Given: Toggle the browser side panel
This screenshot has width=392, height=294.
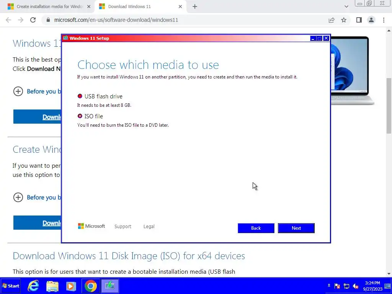Looking at the screenshot, I should coord(359,20).
